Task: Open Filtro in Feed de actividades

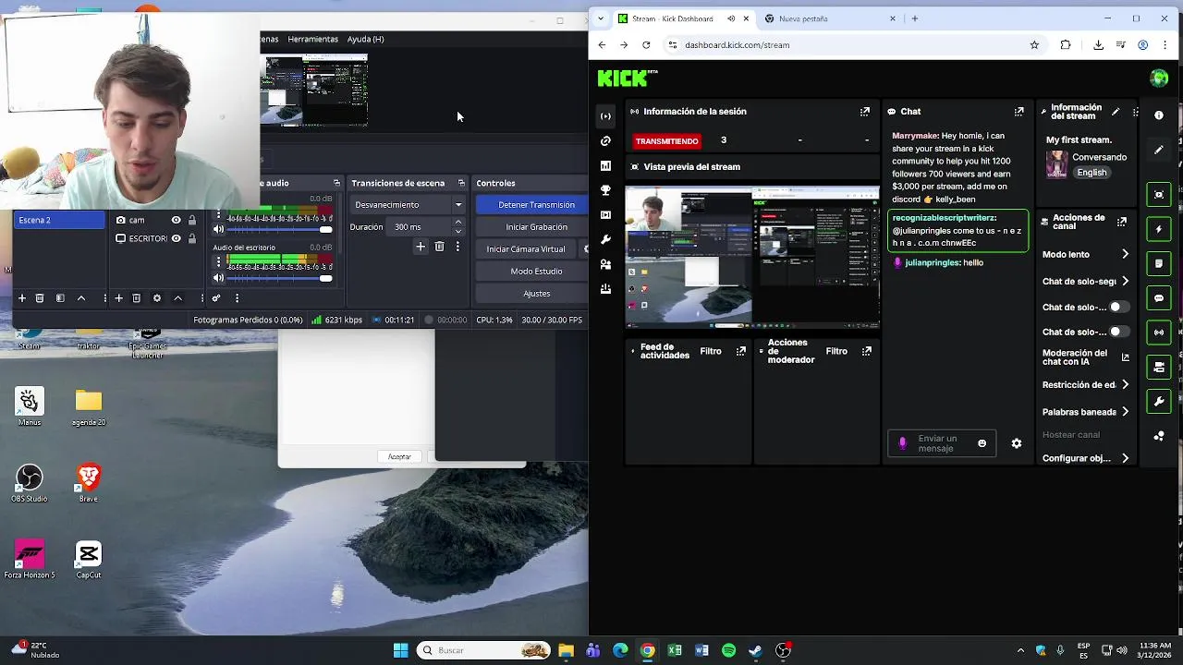Action: pyautogui.click(x=711, y=351)
